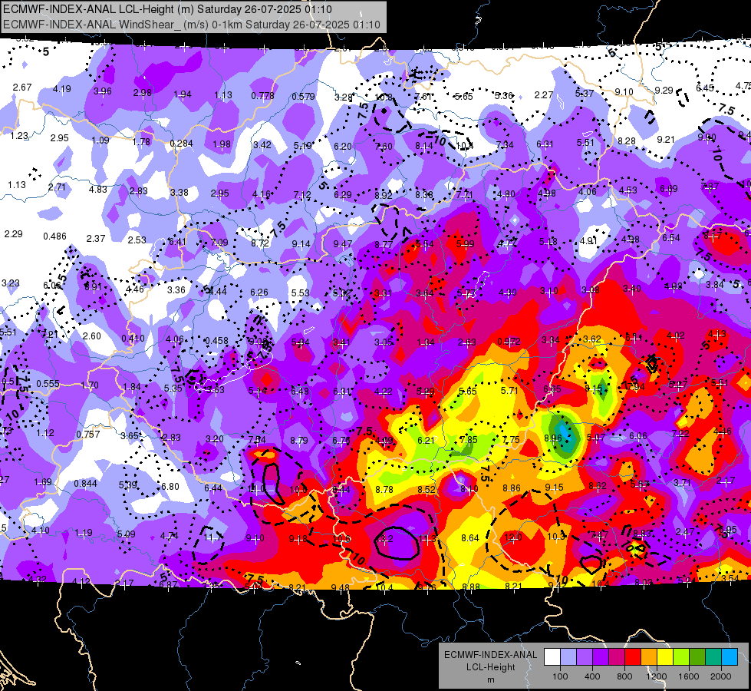Click the wind shear value 12.0
The height and width of the screenshot is (691, 751).
(513, 537)
